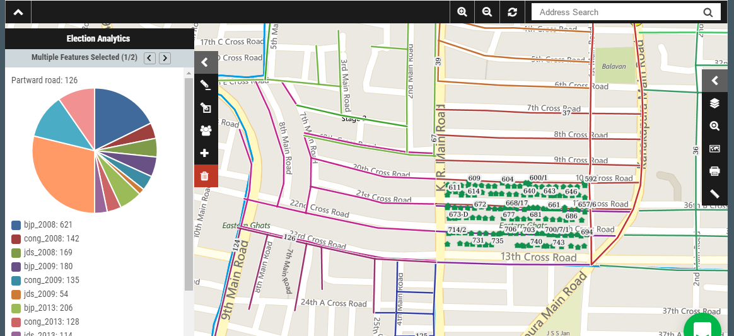Collapse top bar with the up chevron
Screen dimensions: 734x336
pyautogui.click(x=18, y=12)
